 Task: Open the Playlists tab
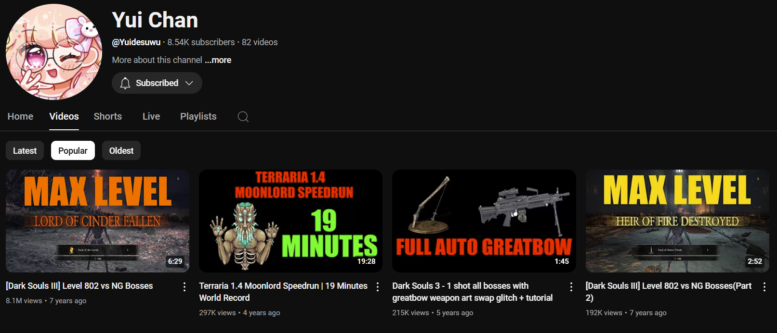pyautogui.click(x=198, y=116)
